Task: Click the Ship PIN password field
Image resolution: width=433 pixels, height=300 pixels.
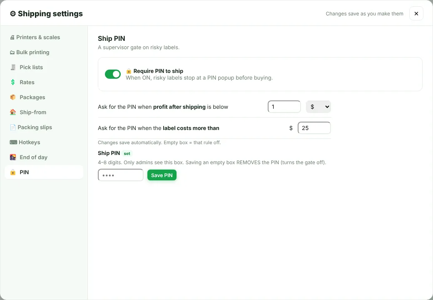Action: click(121, 175)
